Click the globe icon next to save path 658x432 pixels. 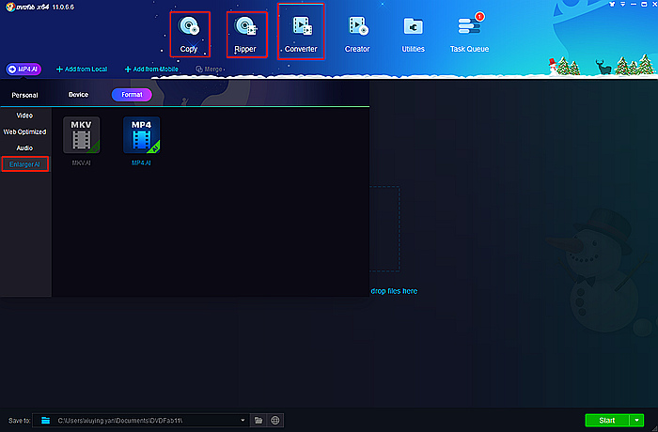(x=275, y=420)
